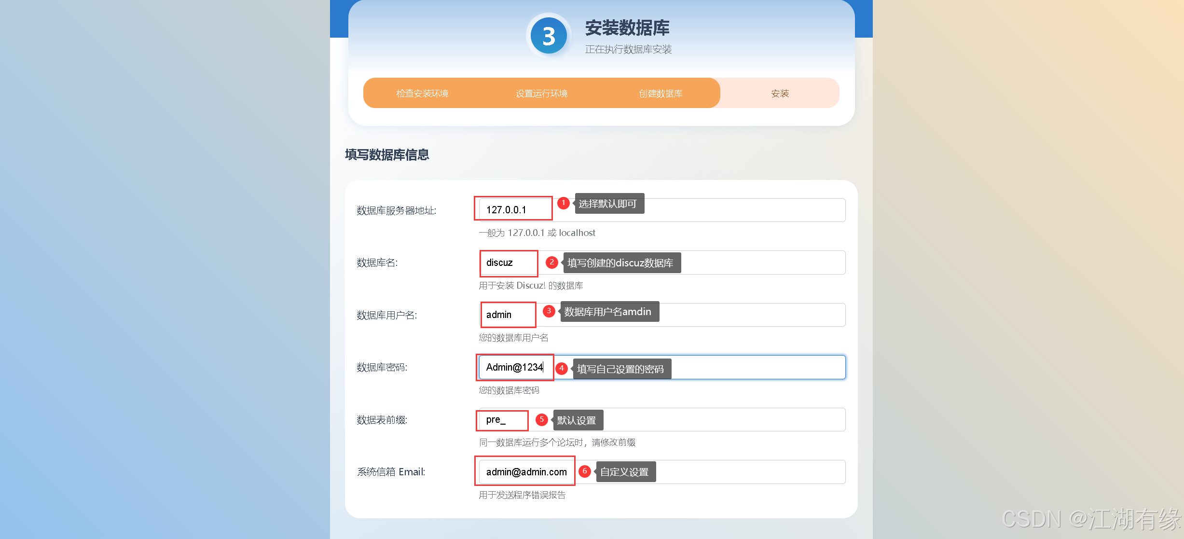This screenshot has width=1184, height=539.
Task: Click red annotation marker number 6
Action: click(584, 471)
